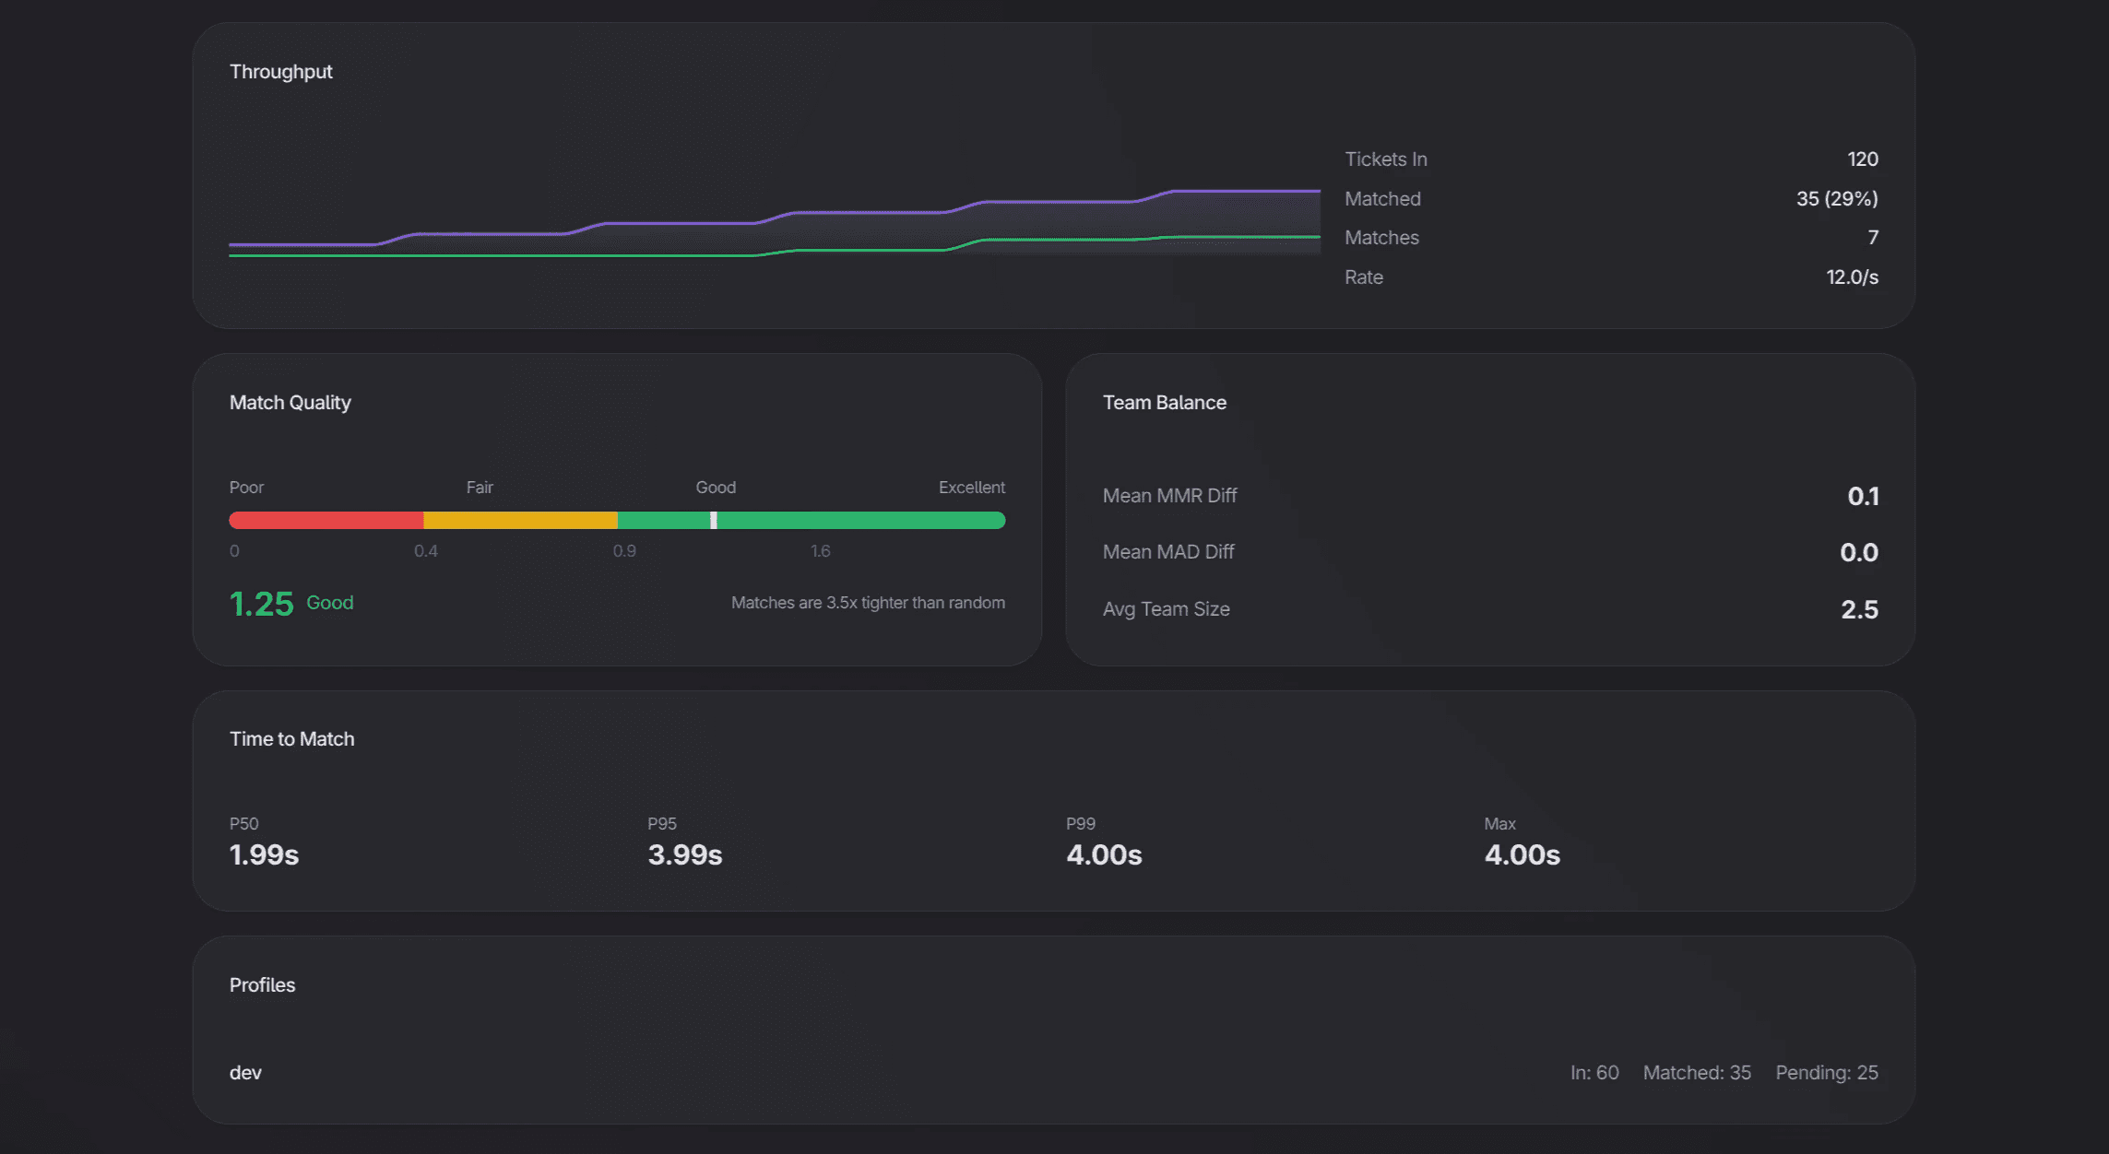Click the Match Quality slider marker
This screenshot has height=1154, width=2109.
pos(713,521)
